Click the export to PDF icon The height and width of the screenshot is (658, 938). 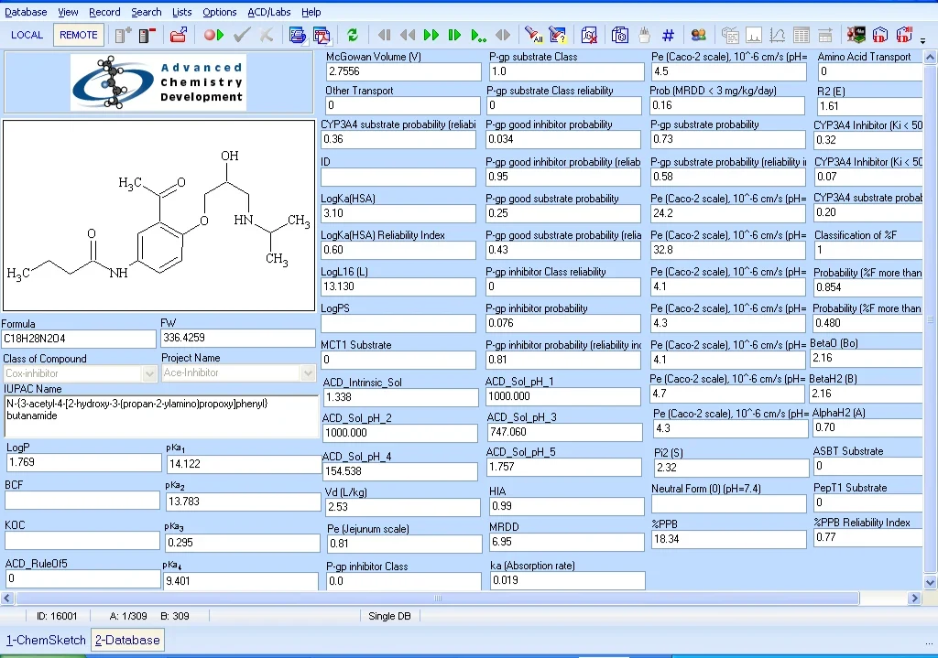[x=322, y=36]
